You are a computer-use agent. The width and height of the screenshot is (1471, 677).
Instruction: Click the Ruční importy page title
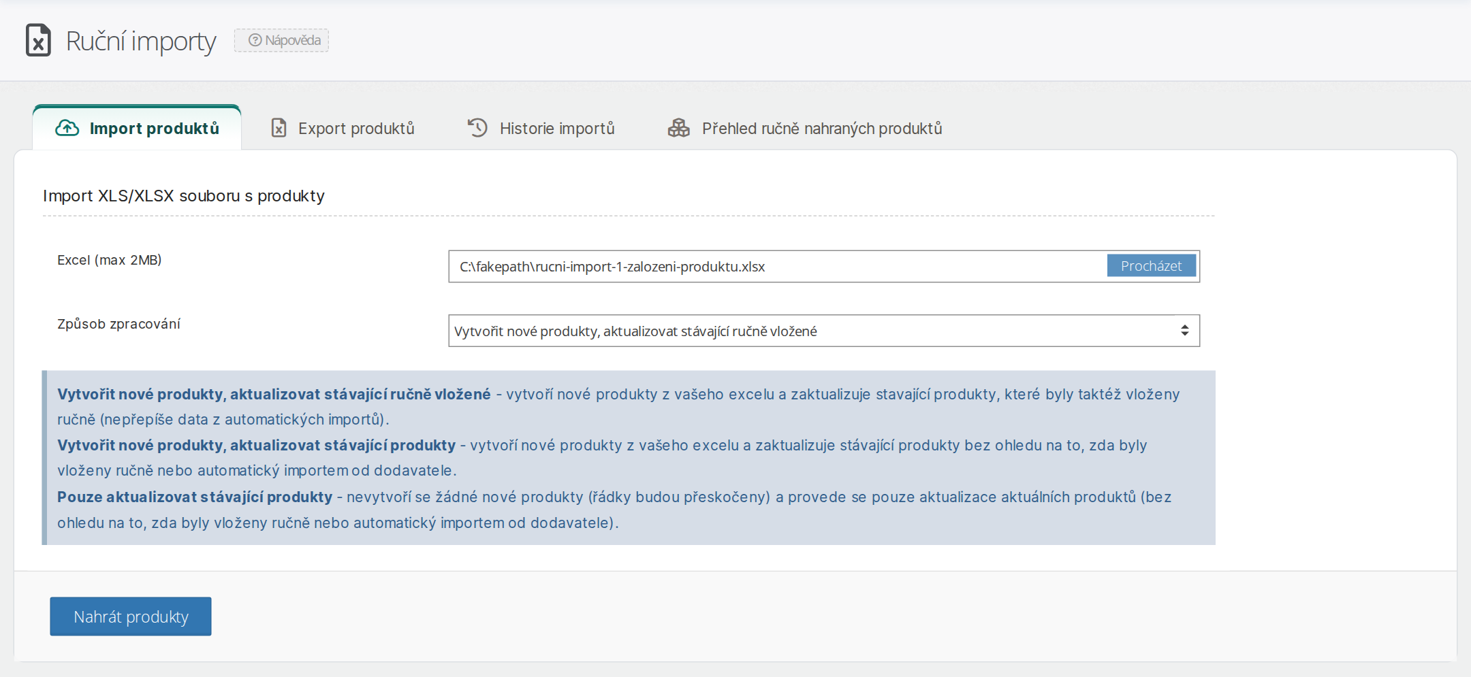point(141,42)
